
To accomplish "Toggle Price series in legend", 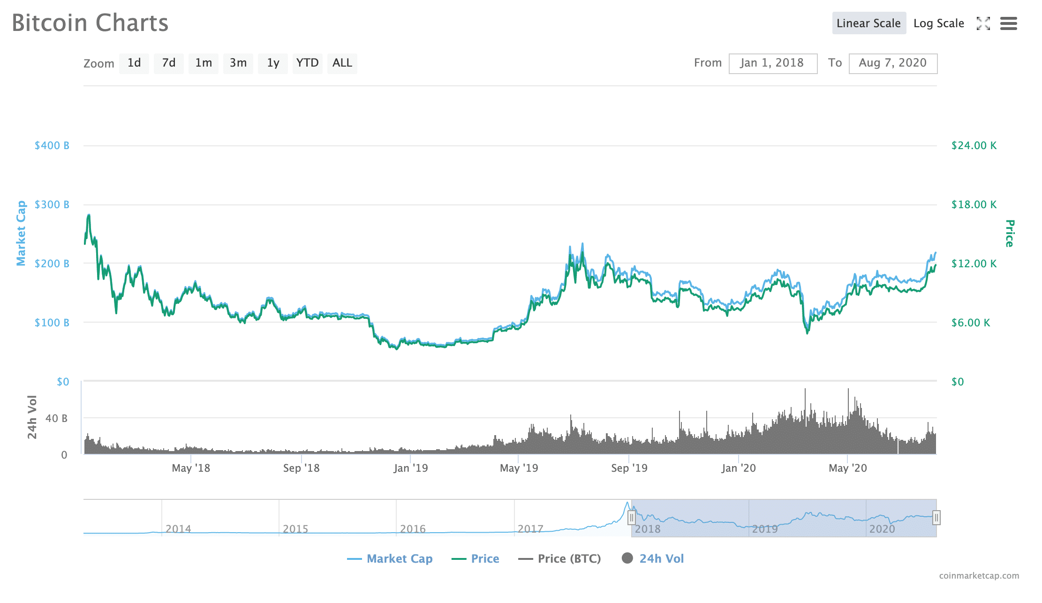I will click(x=484, y=558).
